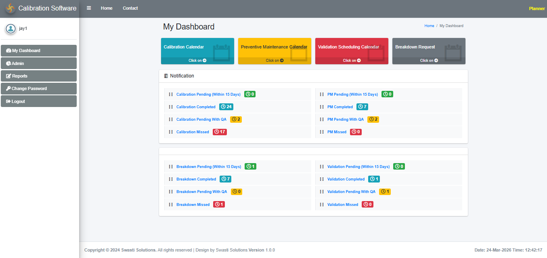547x258 pixels.
Task: Click drag-handle icon beside PM Missed
Action: click(322, 132)
